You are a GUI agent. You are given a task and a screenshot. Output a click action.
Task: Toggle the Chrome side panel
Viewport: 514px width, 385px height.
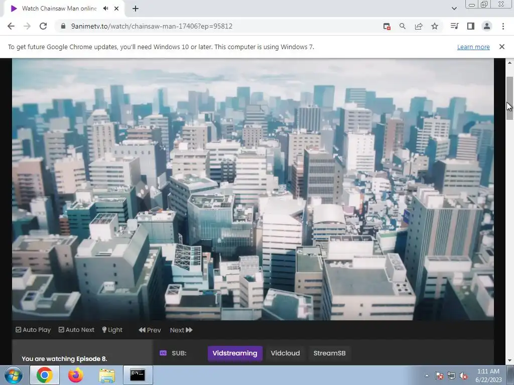(x=471, y=26)
